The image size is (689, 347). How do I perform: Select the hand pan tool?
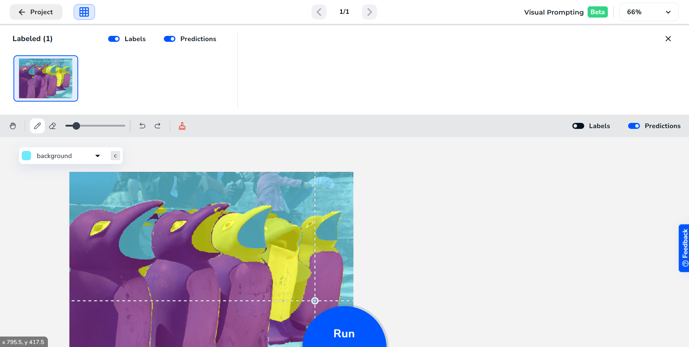coord(13,126)
